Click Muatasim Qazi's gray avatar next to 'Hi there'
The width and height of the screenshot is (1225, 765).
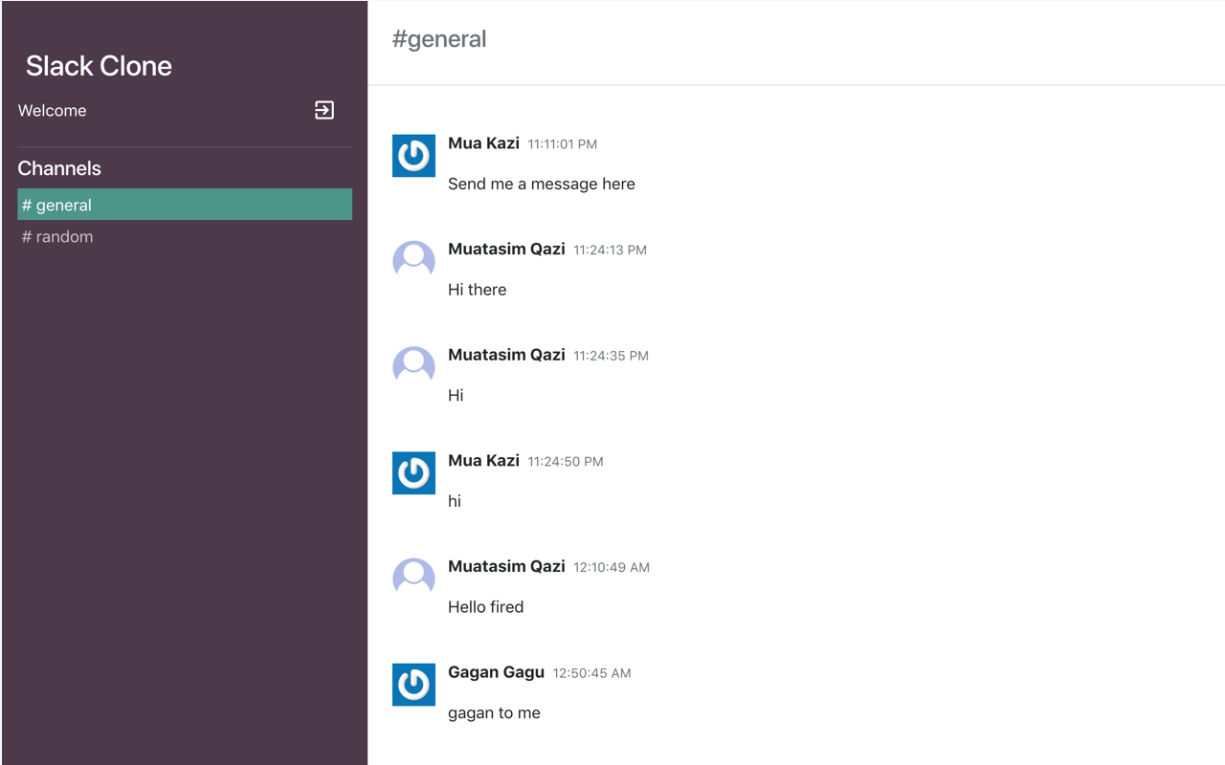(413, 259)
